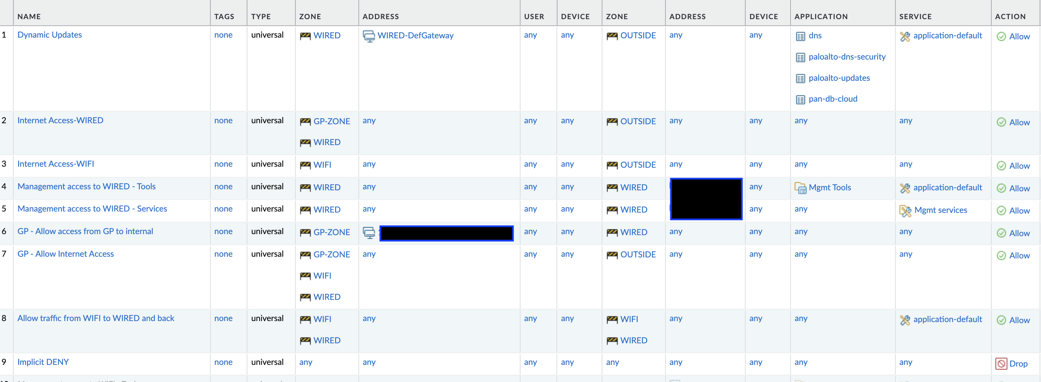Open Management access to WIRED - Services rule
The width and height of the screenshot is (1041, 382).
pyautogui.click(x=92, y=208)
